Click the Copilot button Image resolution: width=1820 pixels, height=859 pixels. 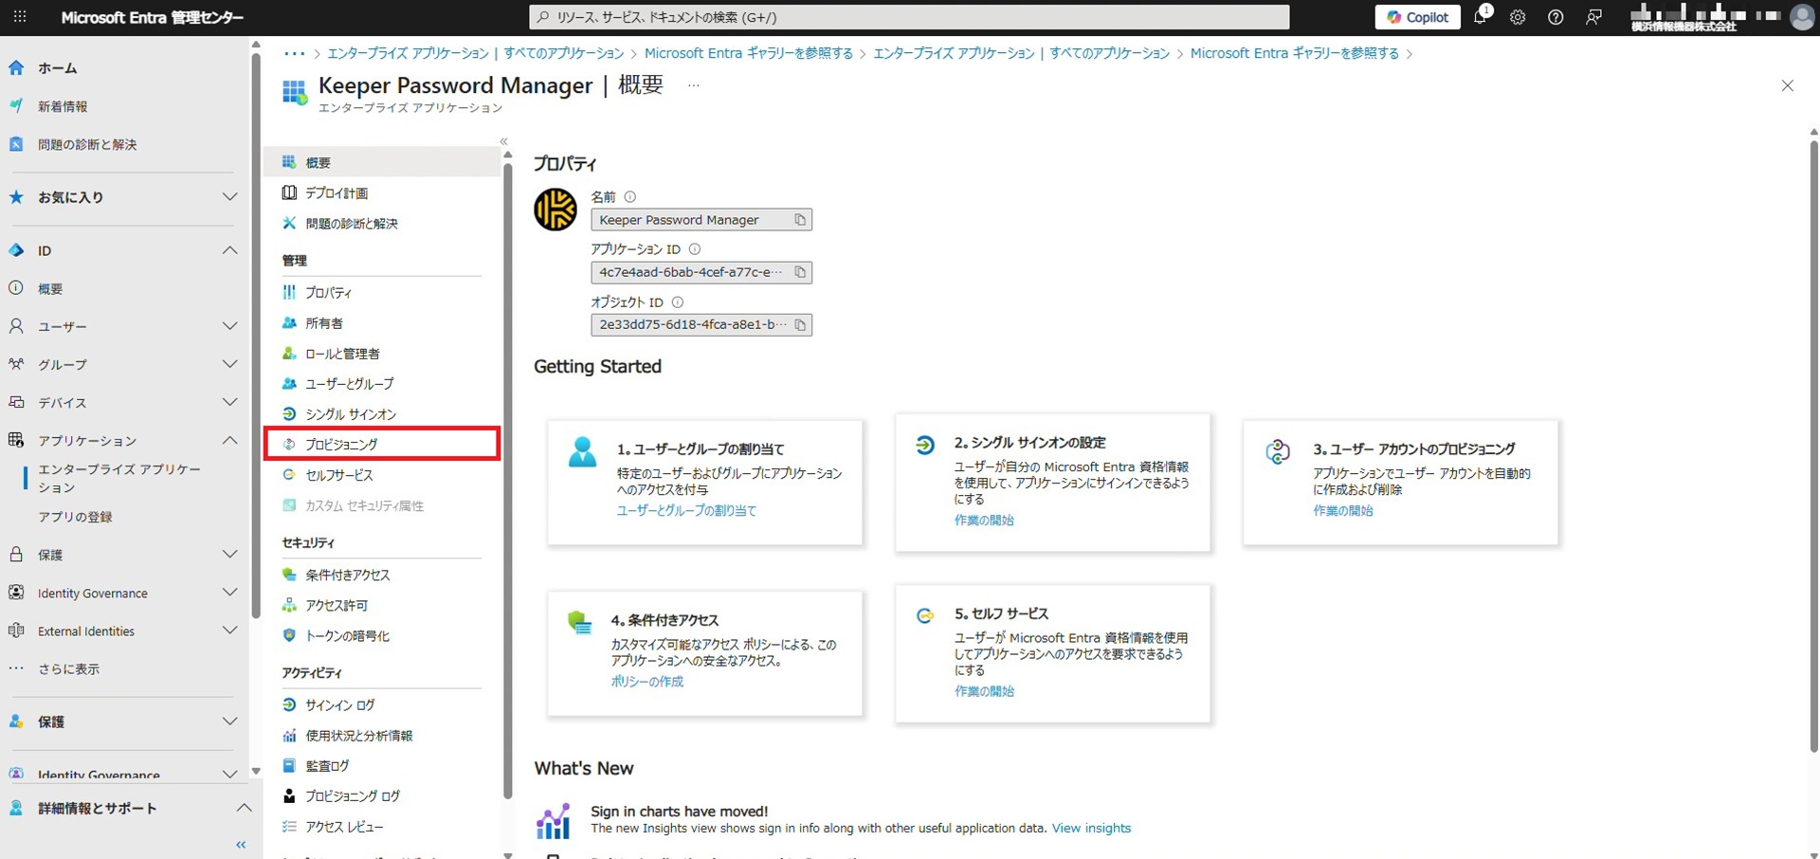coord(1417,17)
